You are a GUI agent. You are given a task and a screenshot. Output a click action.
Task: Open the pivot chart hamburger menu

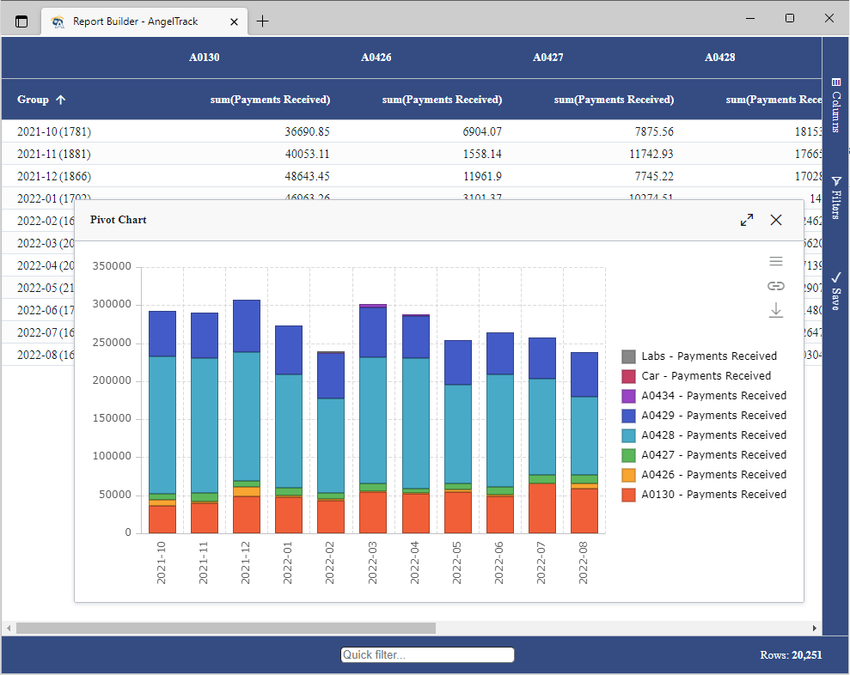click(x=776, y=260)
